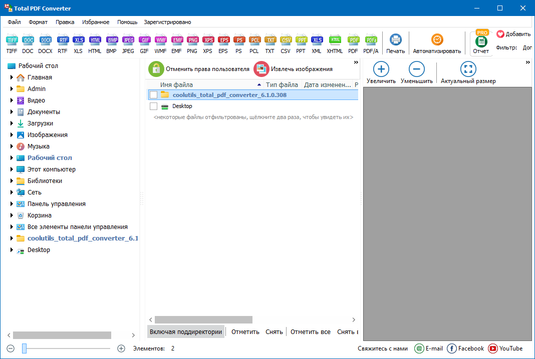Click the Facebook link at the bottom
The height and width of the screenshot is (359, 535).
tap(465, 348)
